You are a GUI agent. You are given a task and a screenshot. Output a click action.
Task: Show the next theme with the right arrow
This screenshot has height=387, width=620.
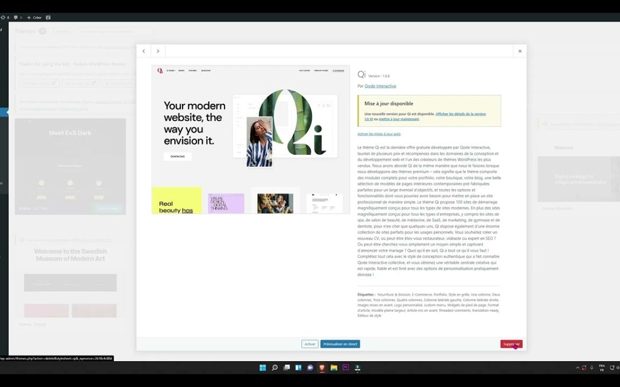click(x=158, y=51)
